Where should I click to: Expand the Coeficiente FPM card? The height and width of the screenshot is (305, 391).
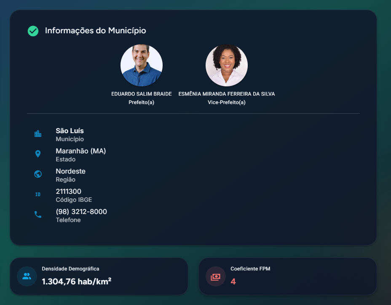coord(288,276)
